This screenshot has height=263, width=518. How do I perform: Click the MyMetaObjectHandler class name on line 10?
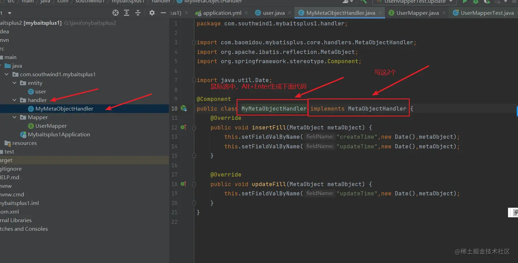click(x=274, y=108)
